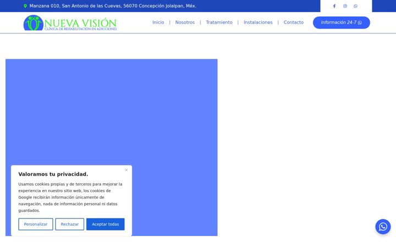Image resolution: width=396 pixels, height=247 pixels.
Task: Open the floating WhatsApp chat bubble
Action: tap(383, 227)
